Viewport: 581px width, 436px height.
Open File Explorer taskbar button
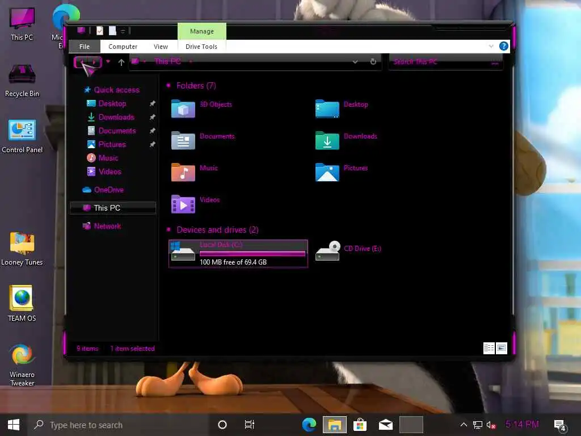[x=335, y=425]
